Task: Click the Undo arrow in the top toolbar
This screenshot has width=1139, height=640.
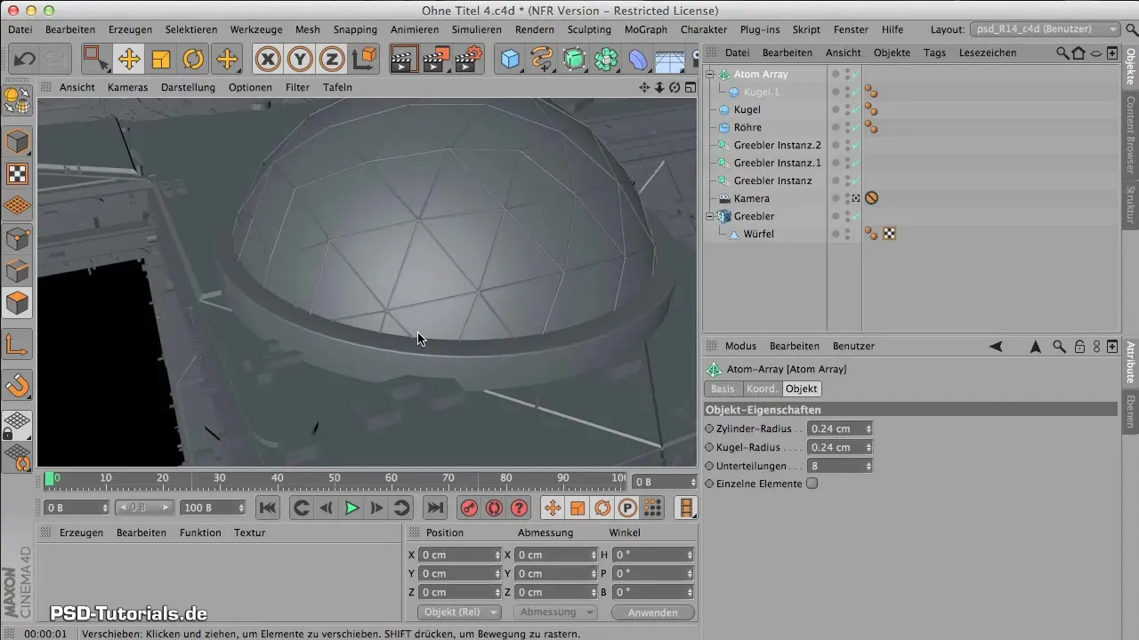Action: [x=24, y=60]
